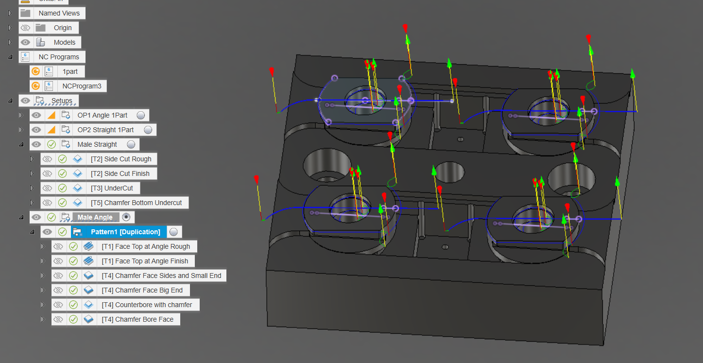Click the Setups folder icon

(40, 101)
